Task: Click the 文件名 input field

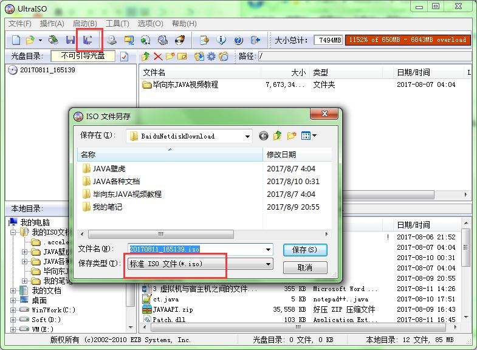Action: [196, 249]
